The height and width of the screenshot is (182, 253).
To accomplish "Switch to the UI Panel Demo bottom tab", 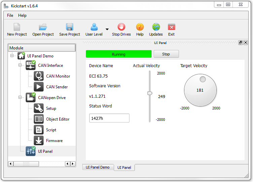I will (98, 167).
